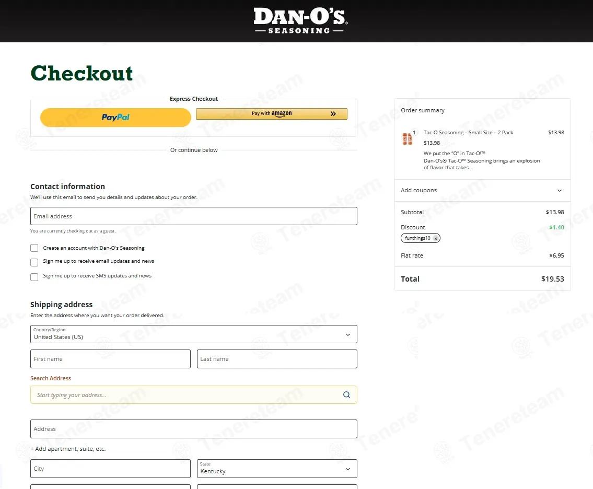This screenshot has width=593, height=489.
Task: Focus the Last name field
Action: click(x=277, y=359)
